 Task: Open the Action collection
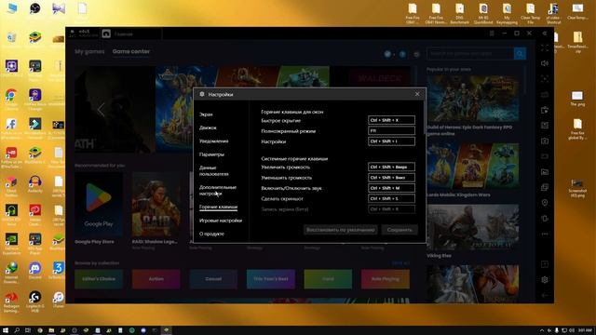(156, 279)
